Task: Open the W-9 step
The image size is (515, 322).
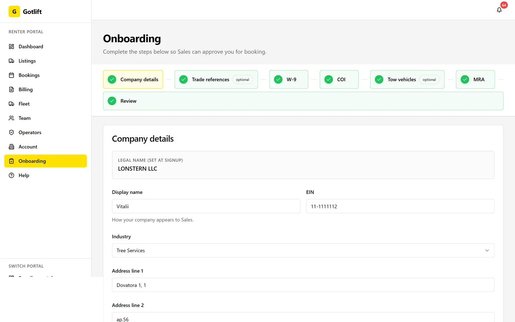Action: tap(289, 79)
